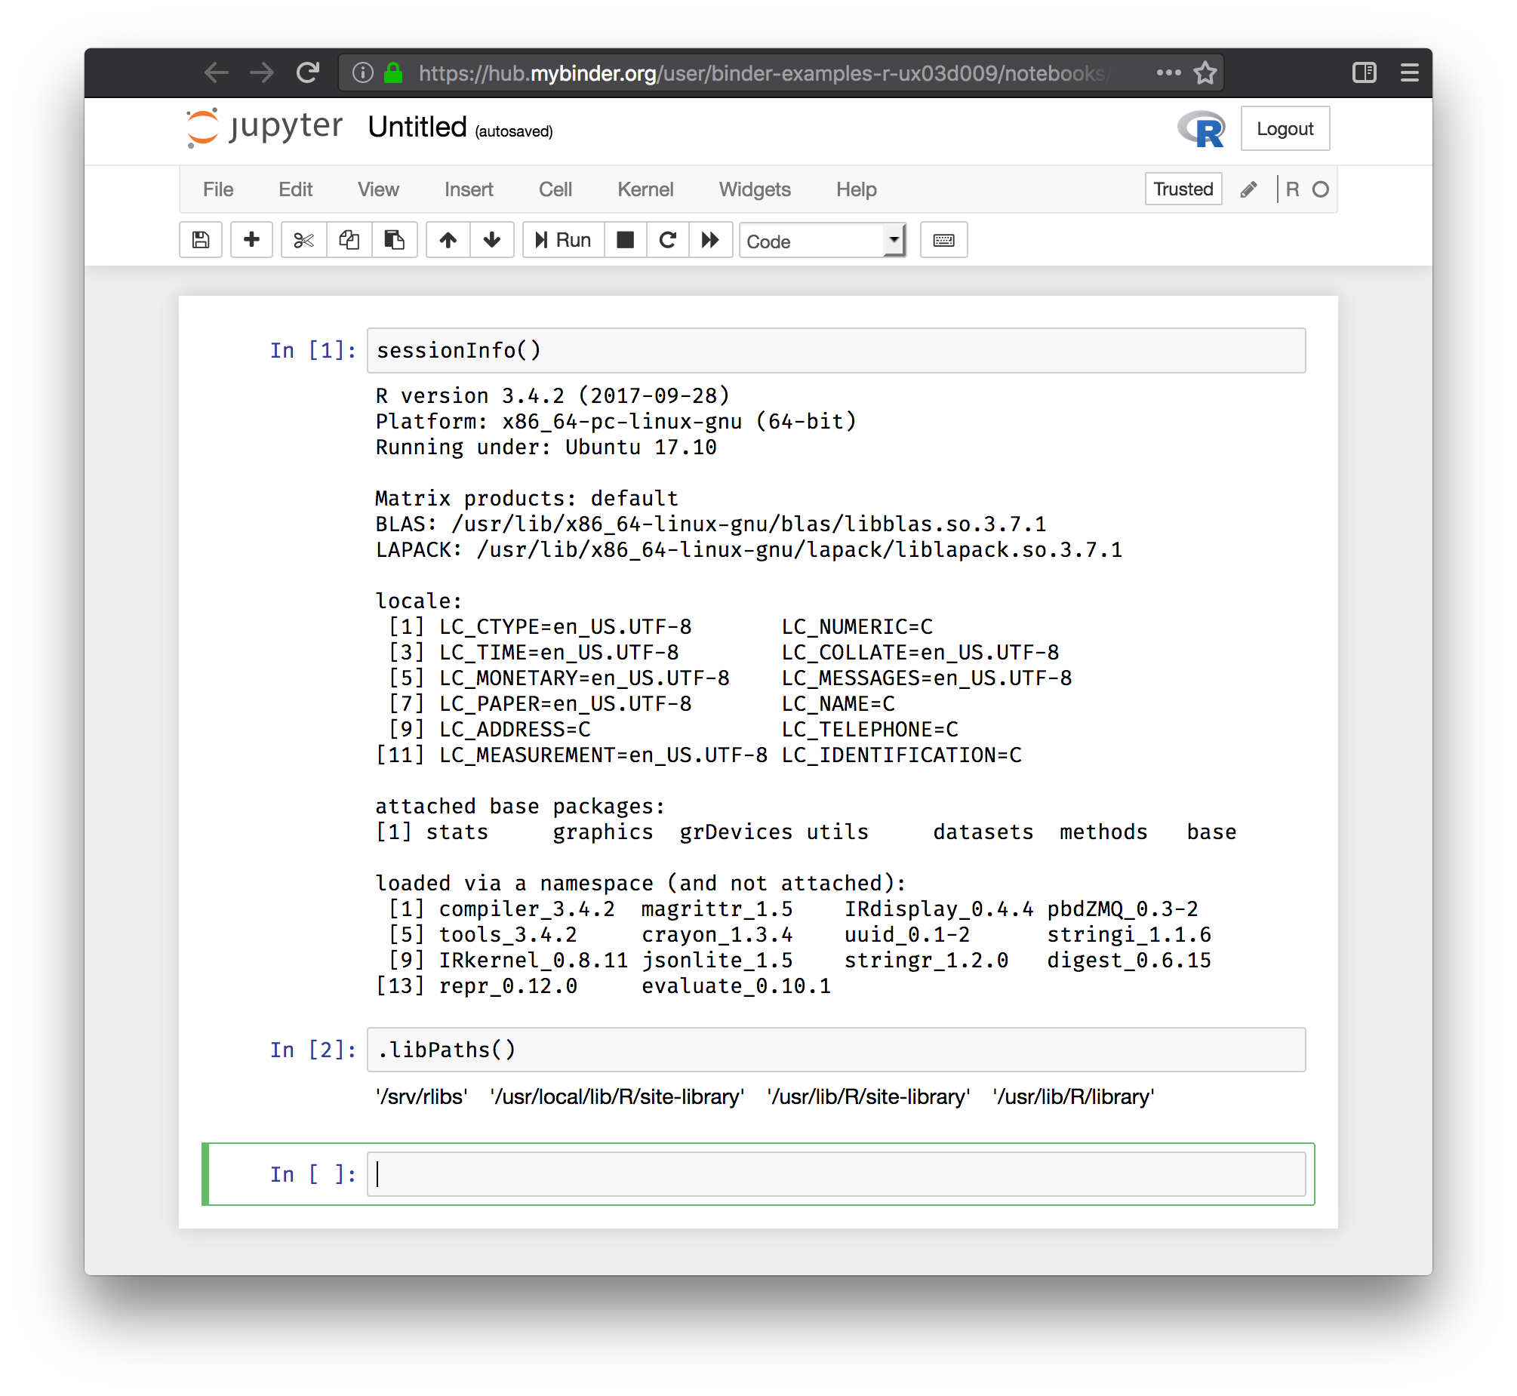Save the notebook with the floppy disk icon

coord(199,239)
